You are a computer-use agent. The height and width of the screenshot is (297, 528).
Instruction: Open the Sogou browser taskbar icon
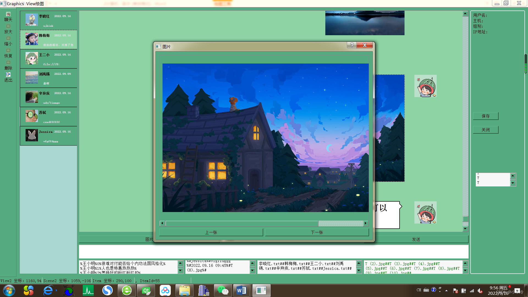pos(107,290)
